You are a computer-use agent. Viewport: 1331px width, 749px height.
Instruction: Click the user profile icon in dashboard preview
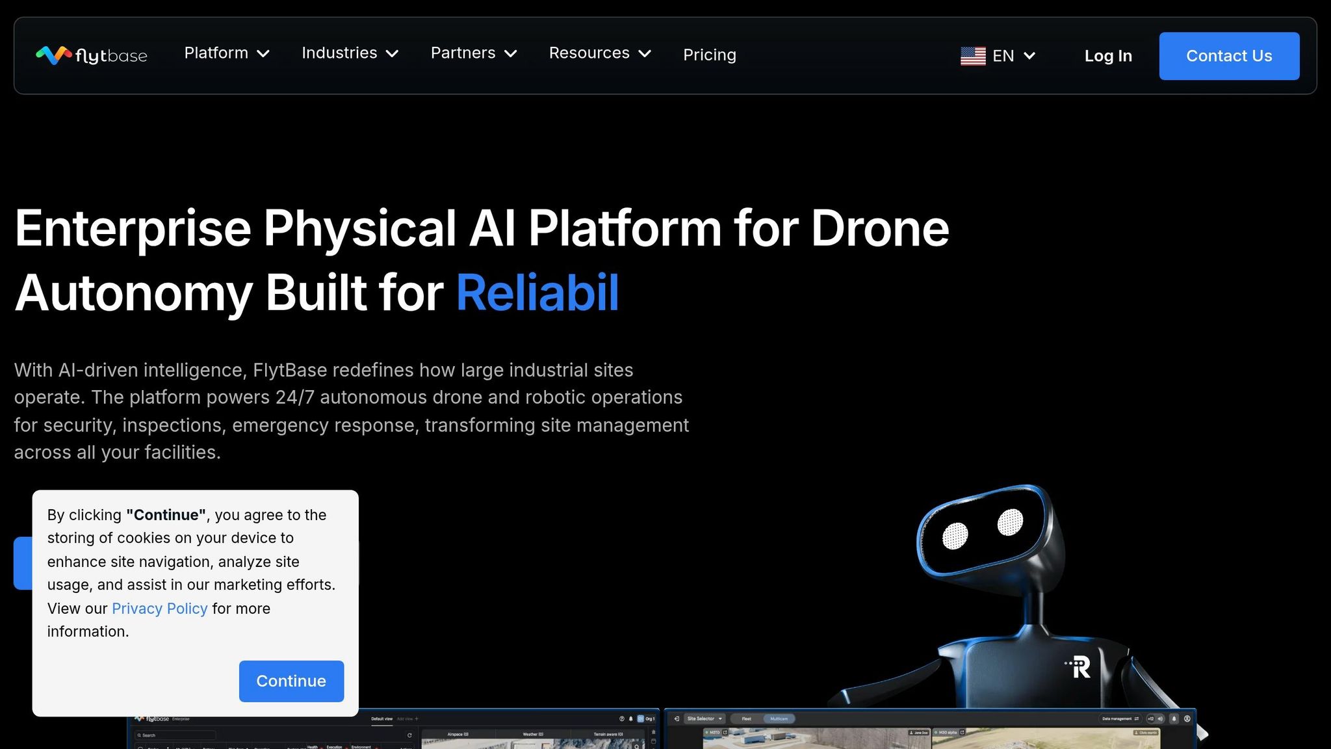coord(1187,718)
